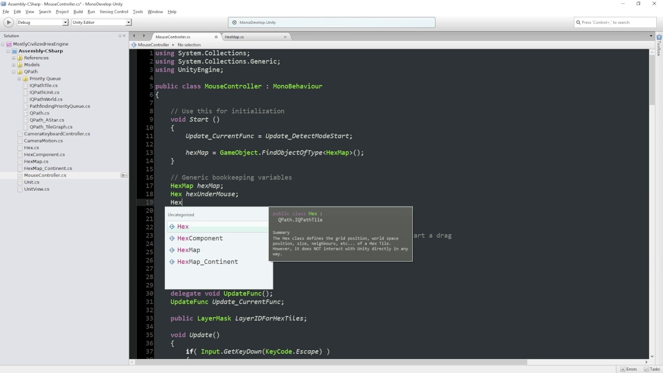Open CameraKeyboardController.cs in solution tree

point(57,134)
